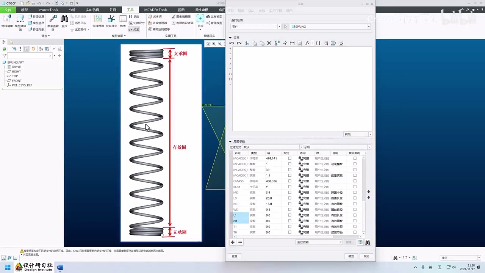Open the 零件 search scope dropdown
Image resolution: width=485 pixels, height=273 pixels.
256,27
